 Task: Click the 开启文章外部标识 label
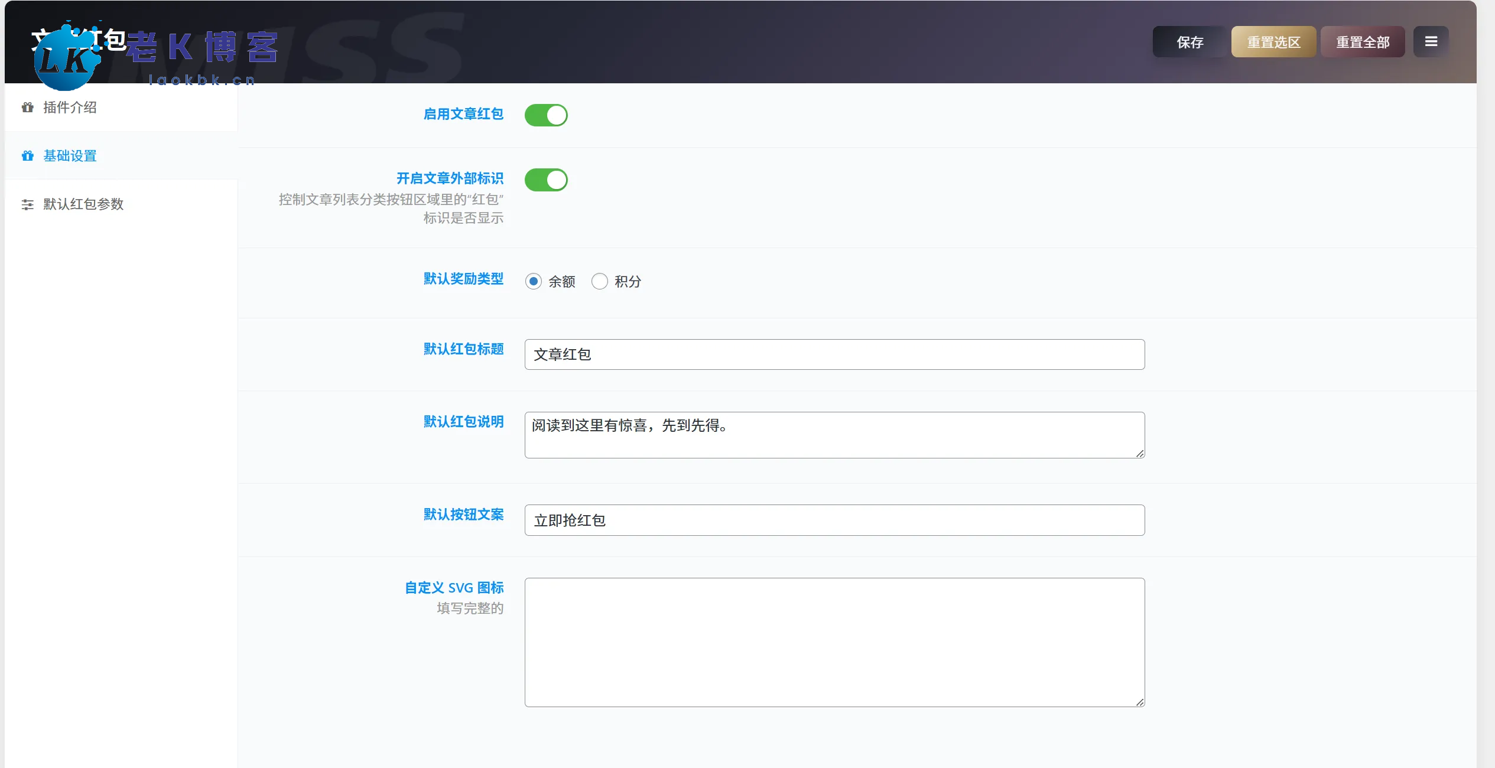(450, 178)
